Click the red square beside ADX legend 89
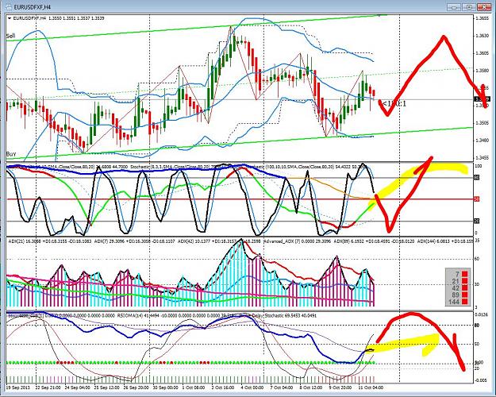The image size is (496, 397). (465, 295)
